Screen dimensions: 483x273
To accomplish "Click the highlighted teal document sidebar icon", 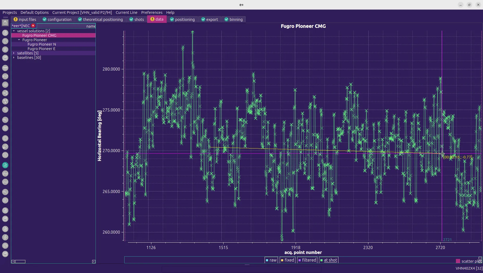I will click(5, 165).
